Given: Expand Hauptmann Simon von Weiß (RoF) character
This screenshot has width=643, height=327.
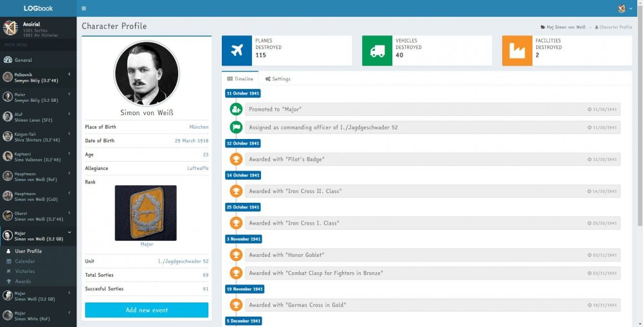Looking at the screenshot, I should [38, 176].
